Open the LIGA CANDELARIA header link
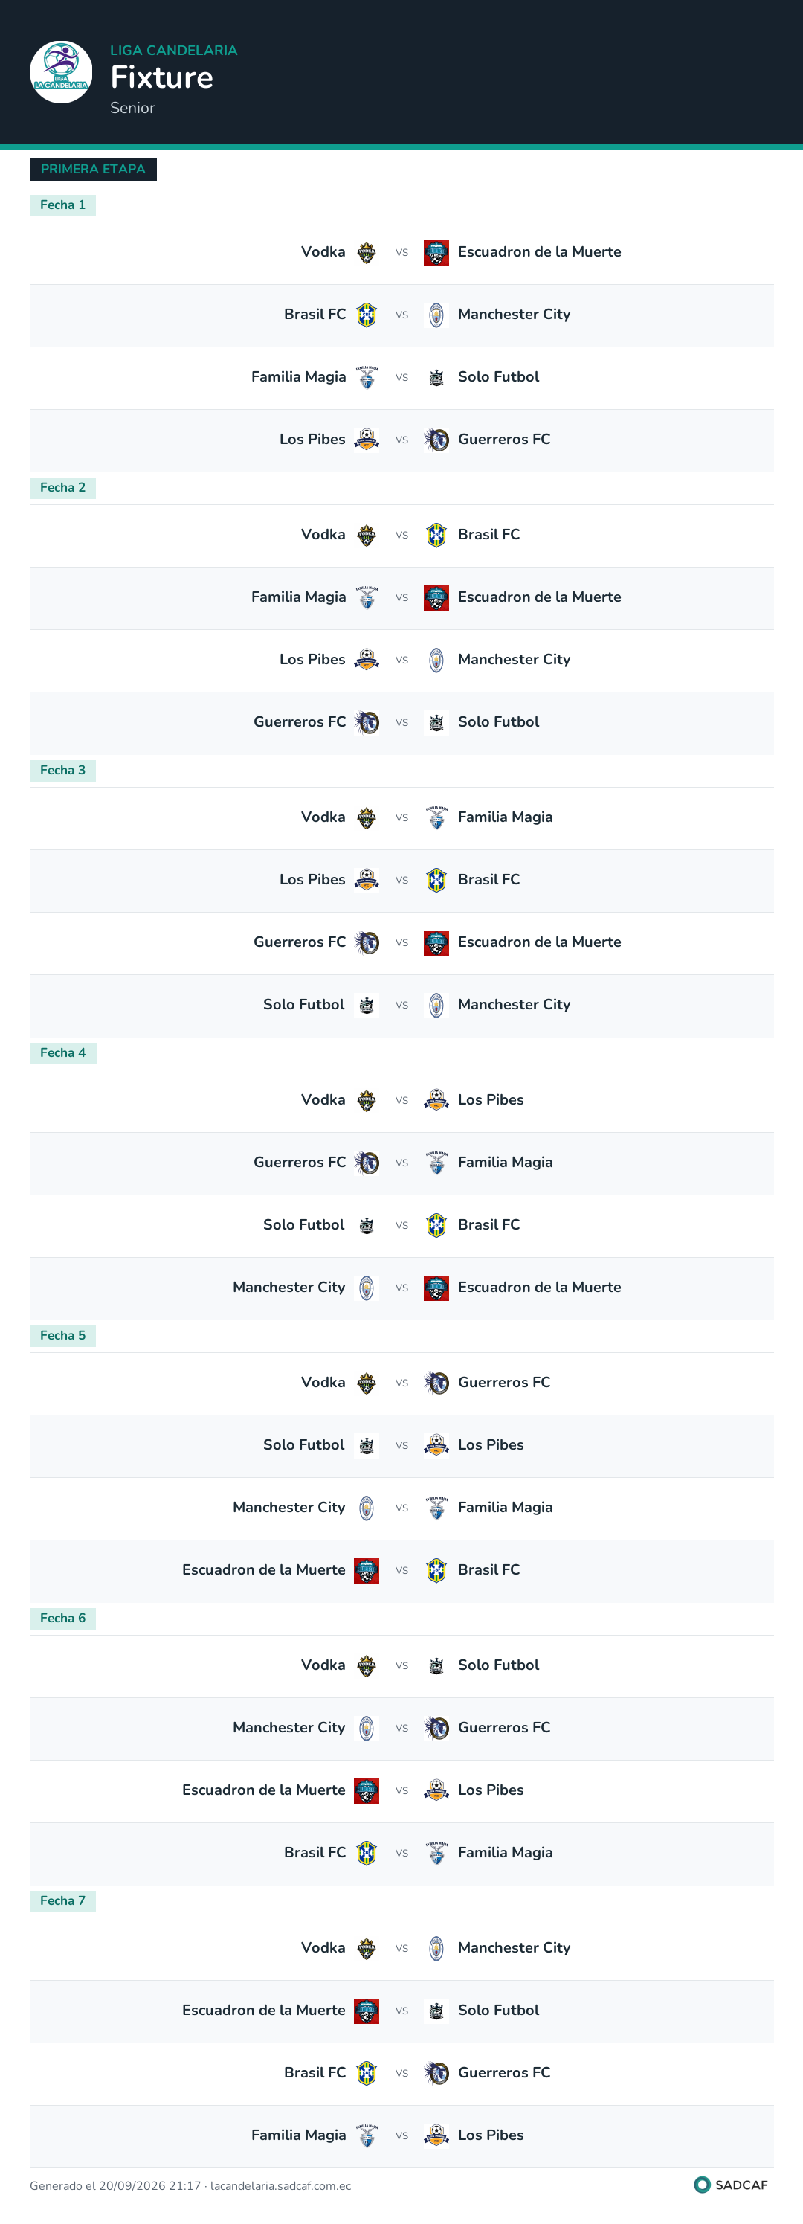This screenshot has width=803, height=2224. pos(173,50)
